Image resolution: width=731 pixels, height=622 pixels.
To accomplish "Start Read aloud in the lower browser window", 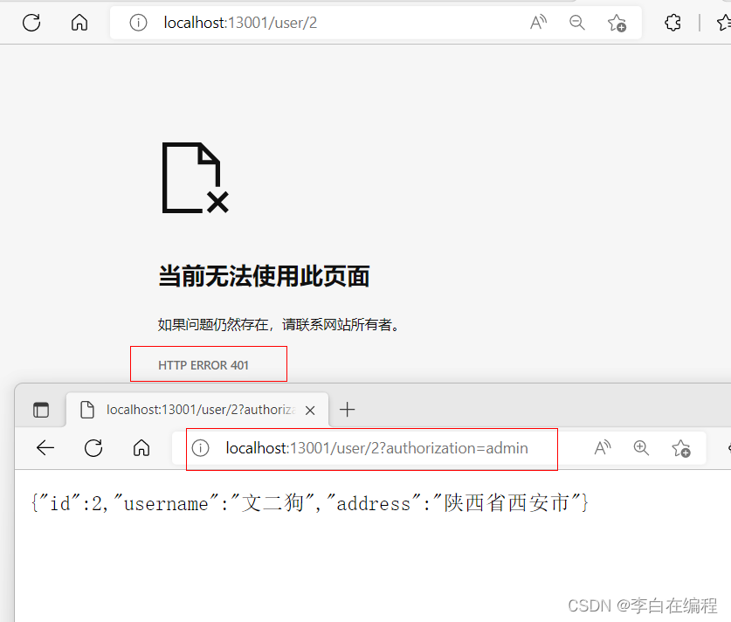I will (x=602, y=448).
